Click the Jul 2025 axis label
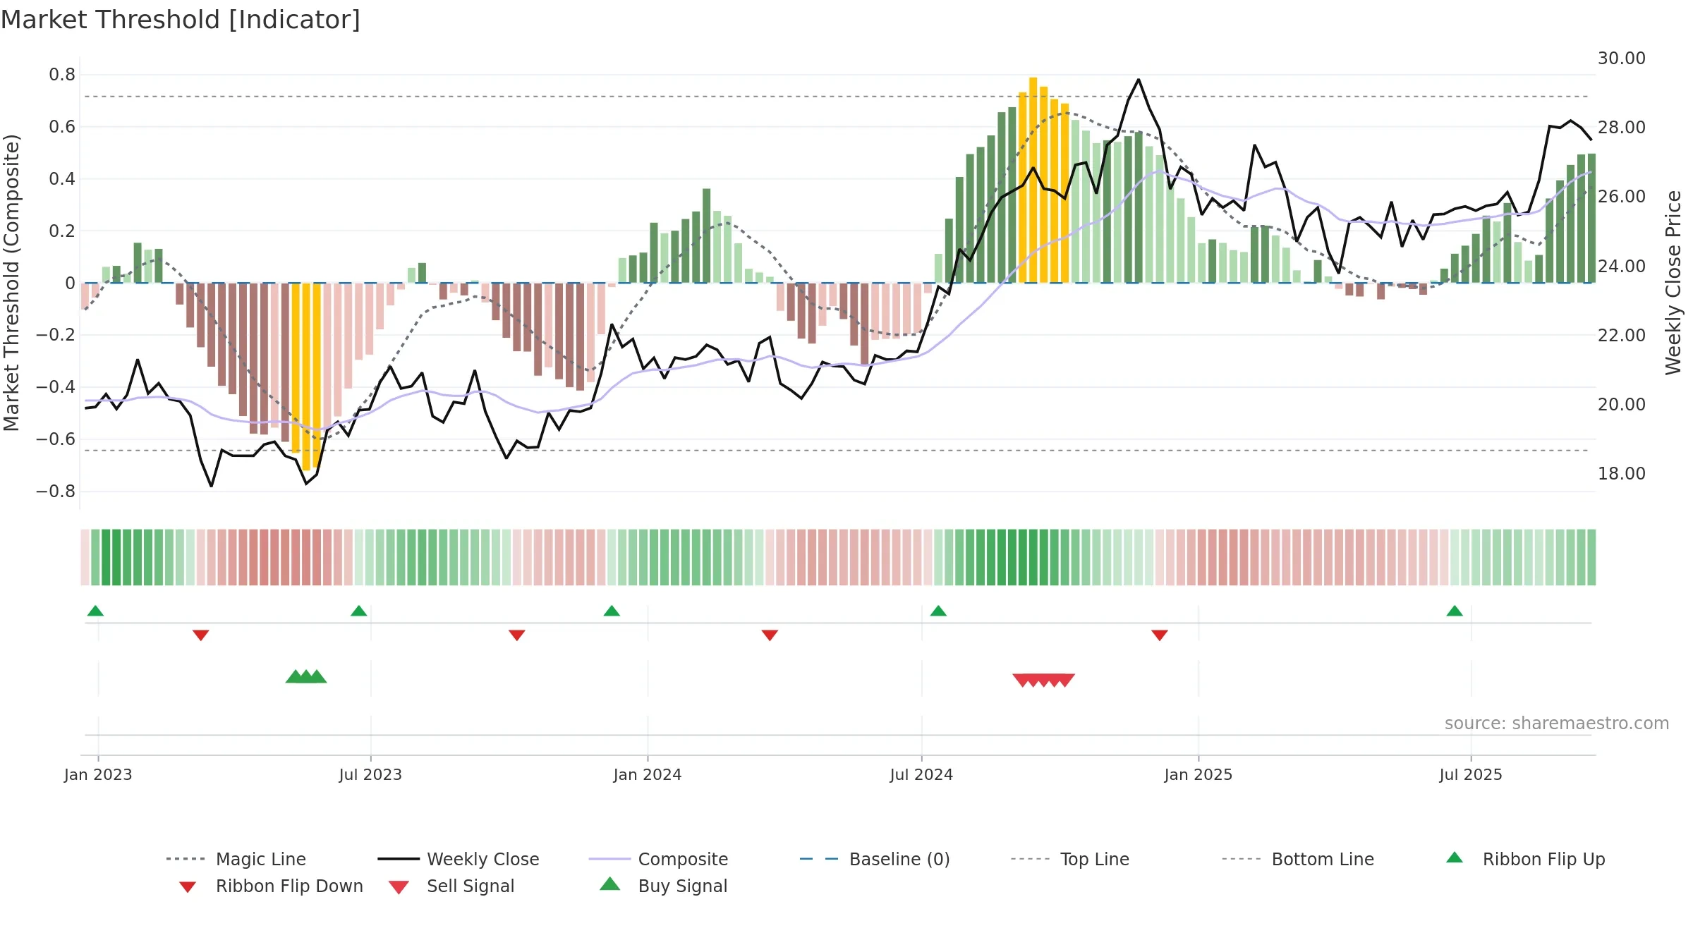 pos(1471,774)
